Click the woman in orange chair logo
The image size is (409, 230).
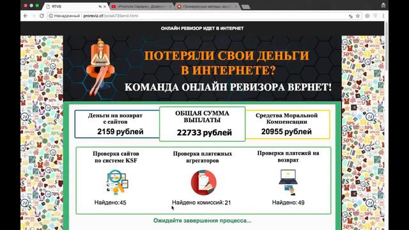100,68
